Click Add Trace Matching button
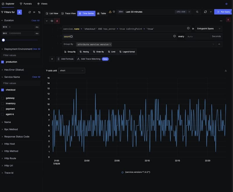The image size is (233, 192). point(93,59)
